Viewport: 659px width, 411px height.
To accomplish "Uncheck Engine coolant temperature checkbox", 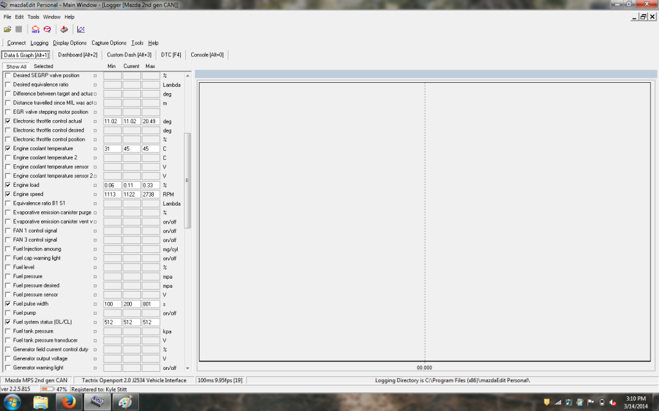I will coord(8,148).
